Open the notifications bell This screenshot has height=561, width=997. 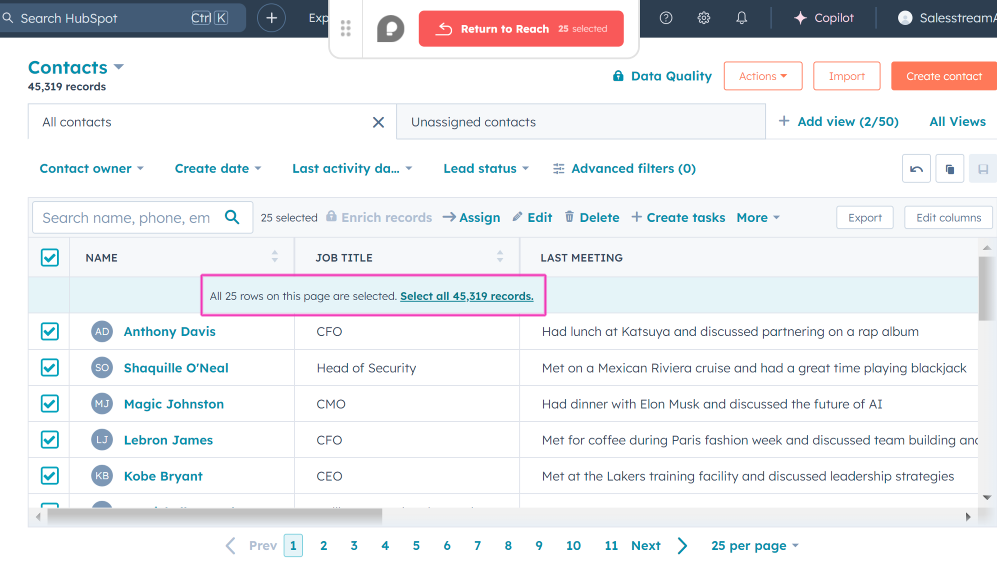741,18
